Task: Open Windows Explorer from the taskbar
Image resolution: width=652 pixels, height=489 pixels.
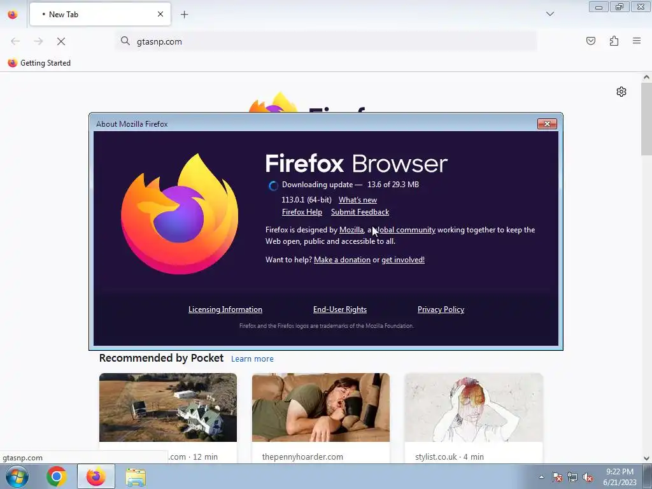Action: click(x=136, y=477)
